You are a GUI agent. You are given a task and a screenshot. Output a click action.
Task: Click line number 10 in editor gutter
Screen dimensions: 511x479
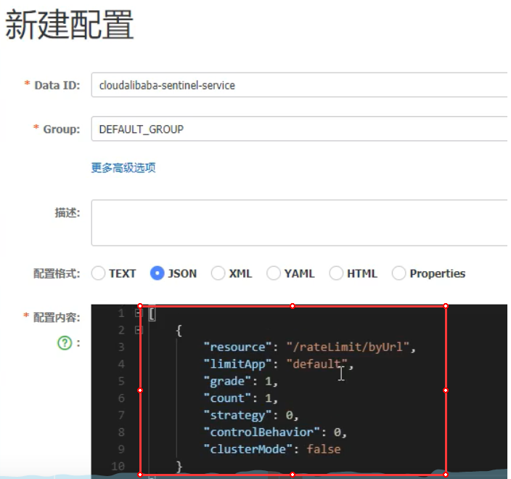pyautogui.click(x=118, y=466)
